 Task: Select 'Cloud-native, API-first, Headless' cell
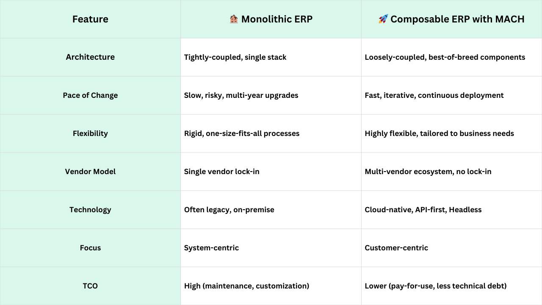point(451,210)
